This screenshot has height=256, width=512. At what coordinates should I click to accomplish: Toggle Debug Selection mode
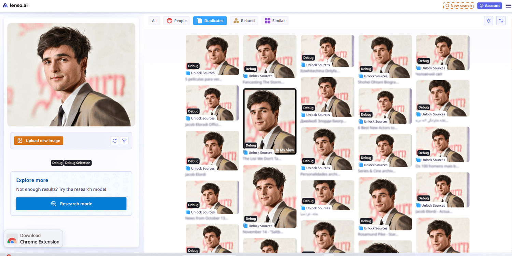tap(77, 163)
